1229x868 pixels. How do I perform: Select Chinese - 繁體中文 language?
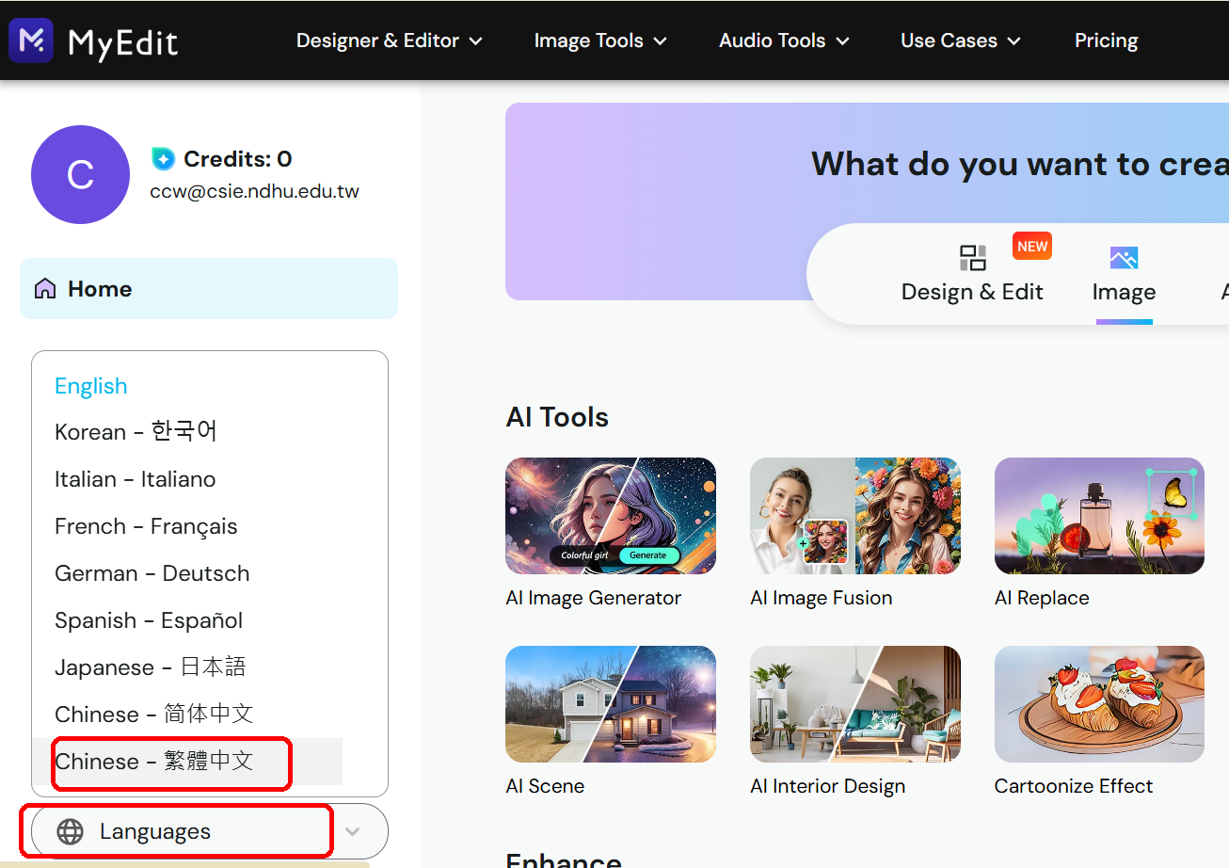[x=154, y=762]
